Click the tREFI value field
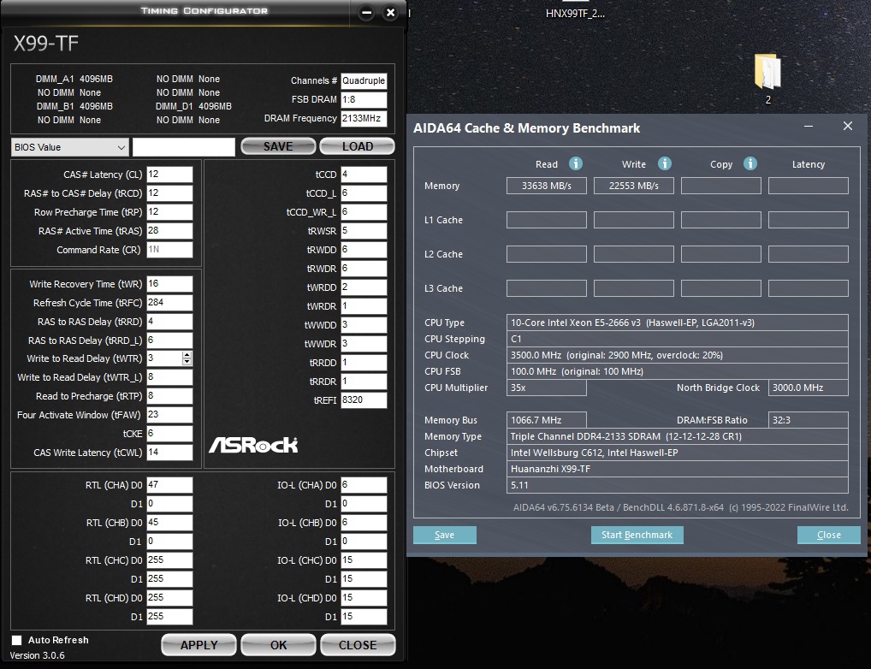Screen dimensions: 871x669 pyautogui.click(x=364, y=400)
